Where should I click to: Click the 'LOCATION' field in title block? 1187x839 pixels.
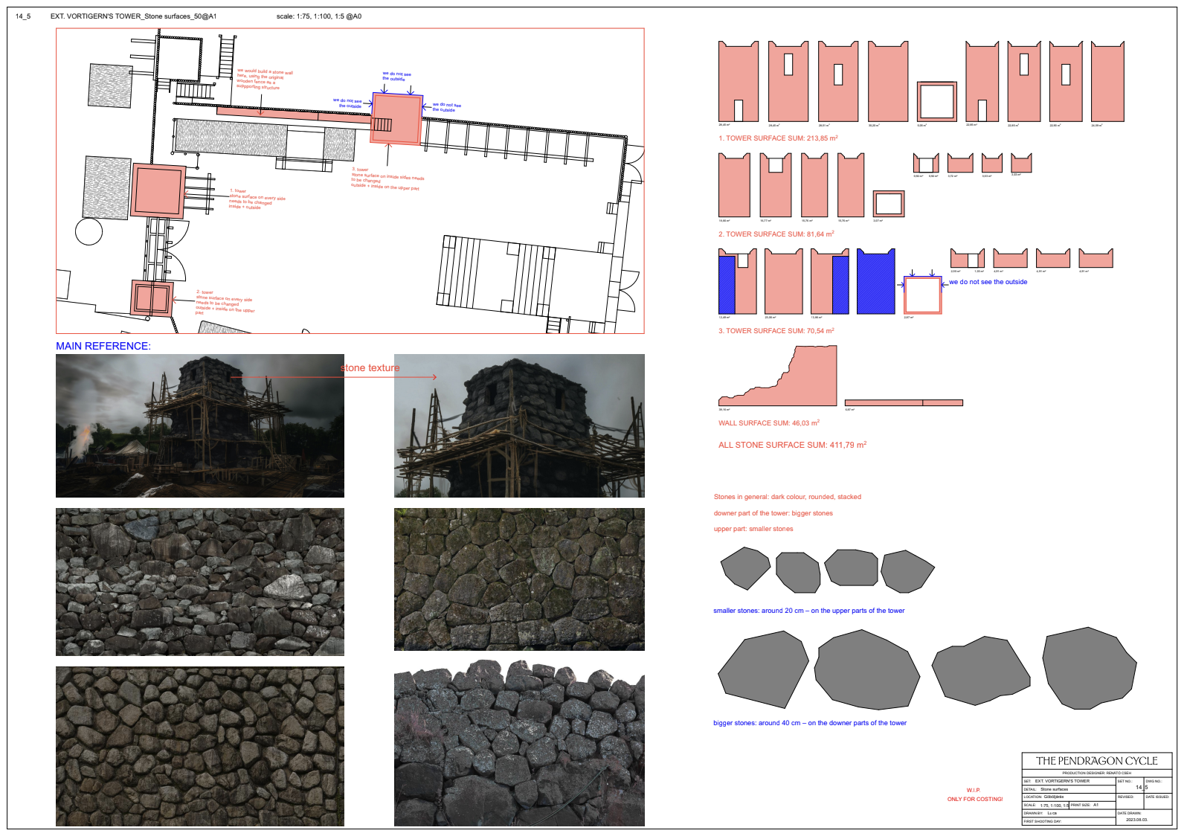[1069, 797]
